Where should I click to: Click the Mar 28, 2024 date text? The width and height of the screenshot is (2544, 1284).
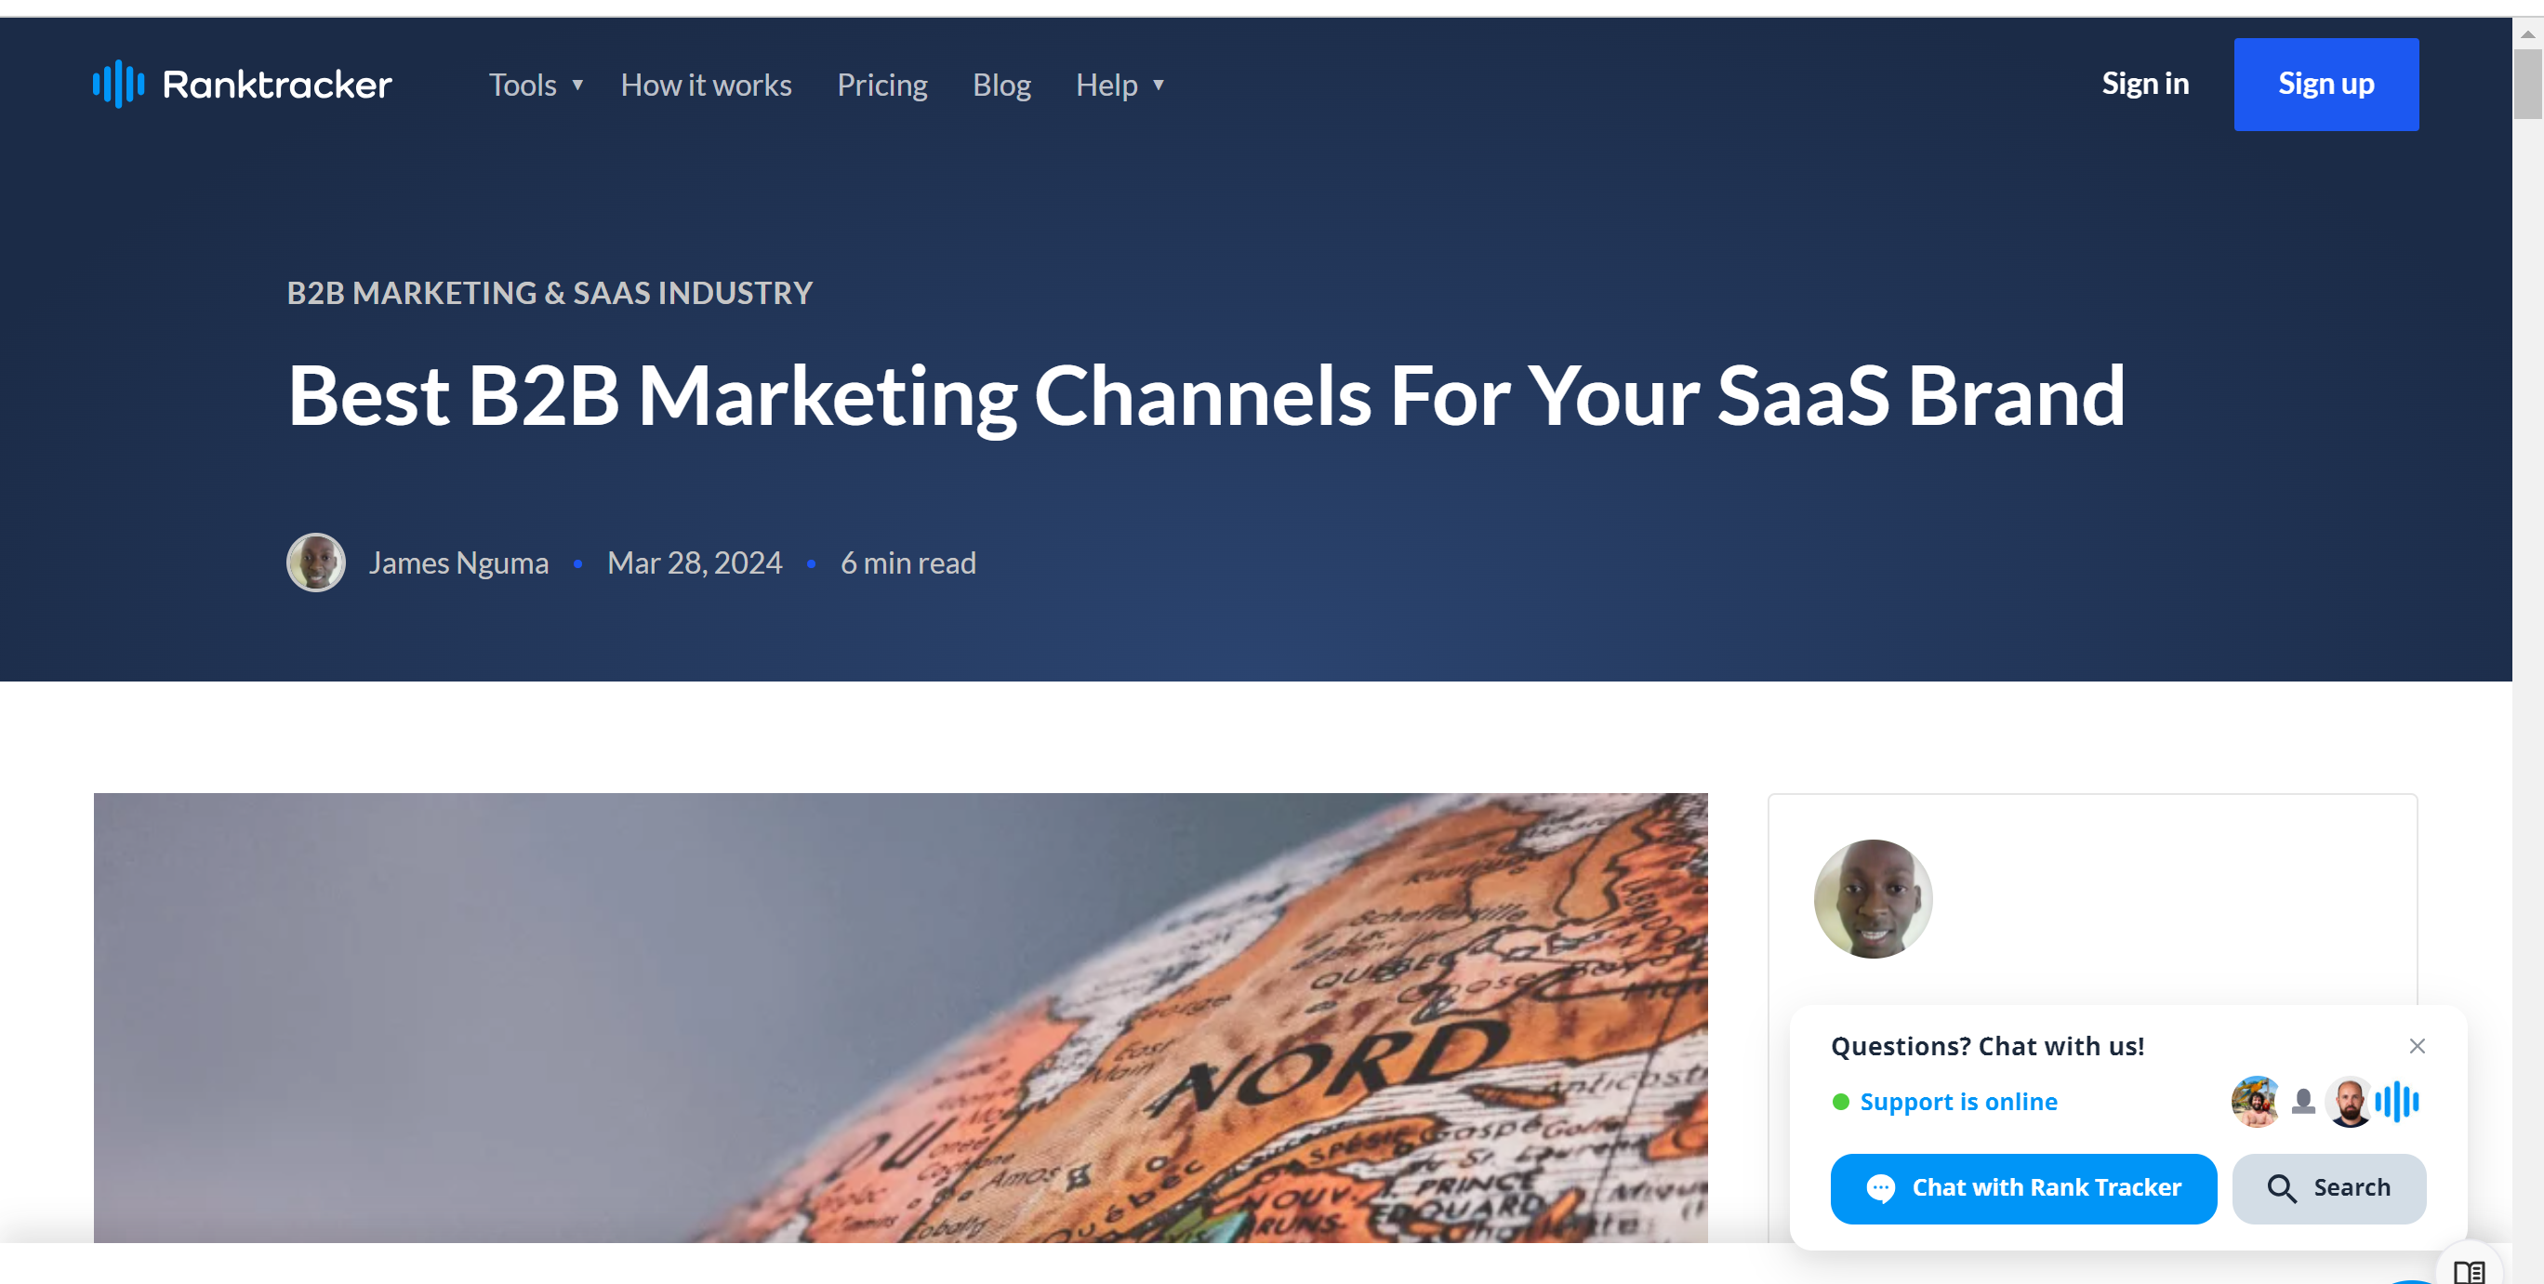(695, 562)
